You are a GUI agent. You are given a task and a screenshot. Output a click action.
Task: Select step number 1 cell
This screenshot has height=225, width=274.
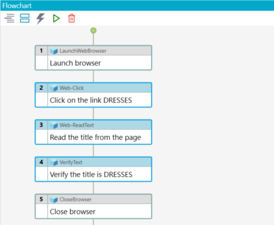(x=42, y=51)
